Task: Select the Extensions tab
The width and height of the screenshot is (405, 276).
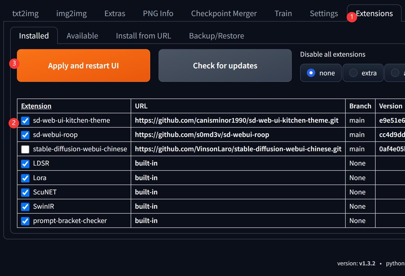Action: point(374,14)
